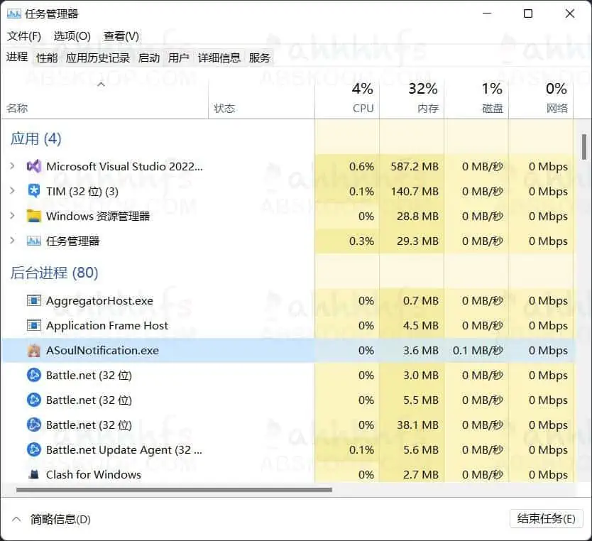Switch to the 服务 tab
592x541 pixels.
pyautogui.click(x=260, y=58)
